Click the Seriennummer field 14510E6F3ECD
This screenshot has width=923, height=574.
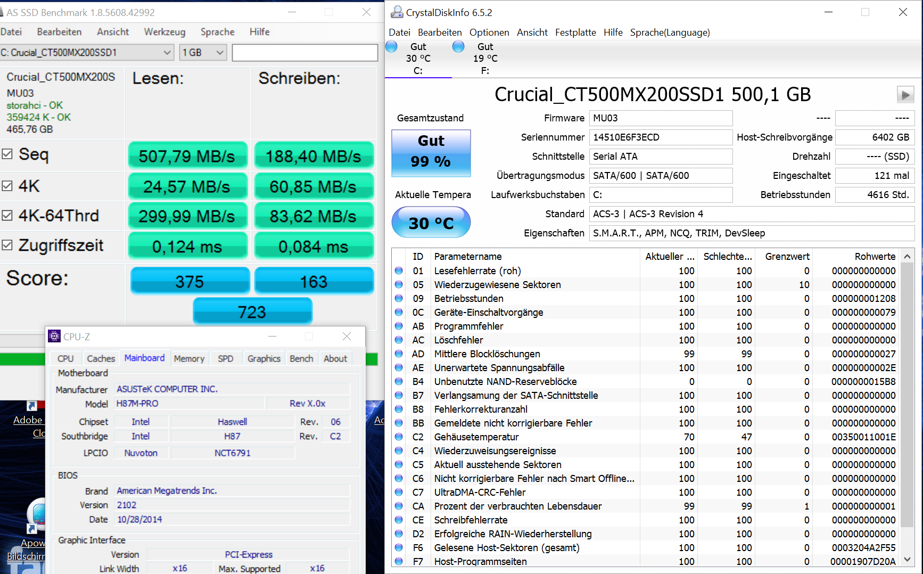pos(661,137)
